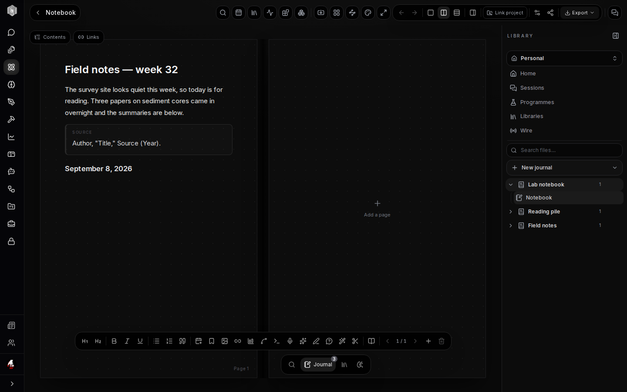Switch to single page view layout

tap(431, 13)
